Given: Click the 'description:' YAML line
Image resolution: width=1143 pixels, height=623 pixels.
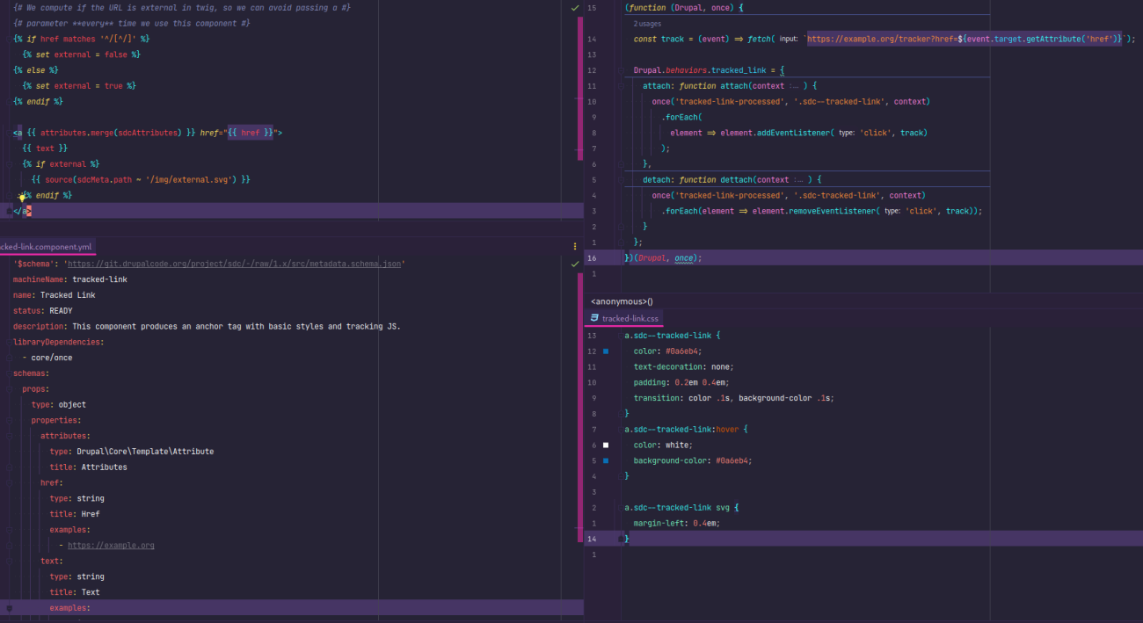Looking at the screenshot, I should [x=207, y=326].
